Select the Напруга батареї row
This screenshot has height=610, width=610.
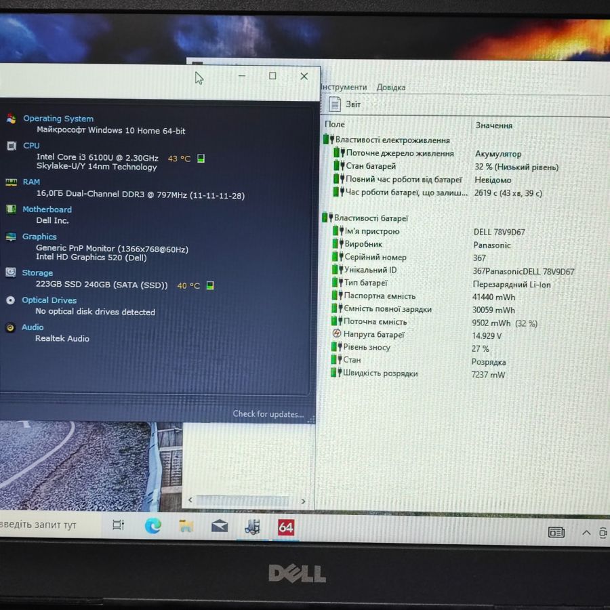coord(417,335)
